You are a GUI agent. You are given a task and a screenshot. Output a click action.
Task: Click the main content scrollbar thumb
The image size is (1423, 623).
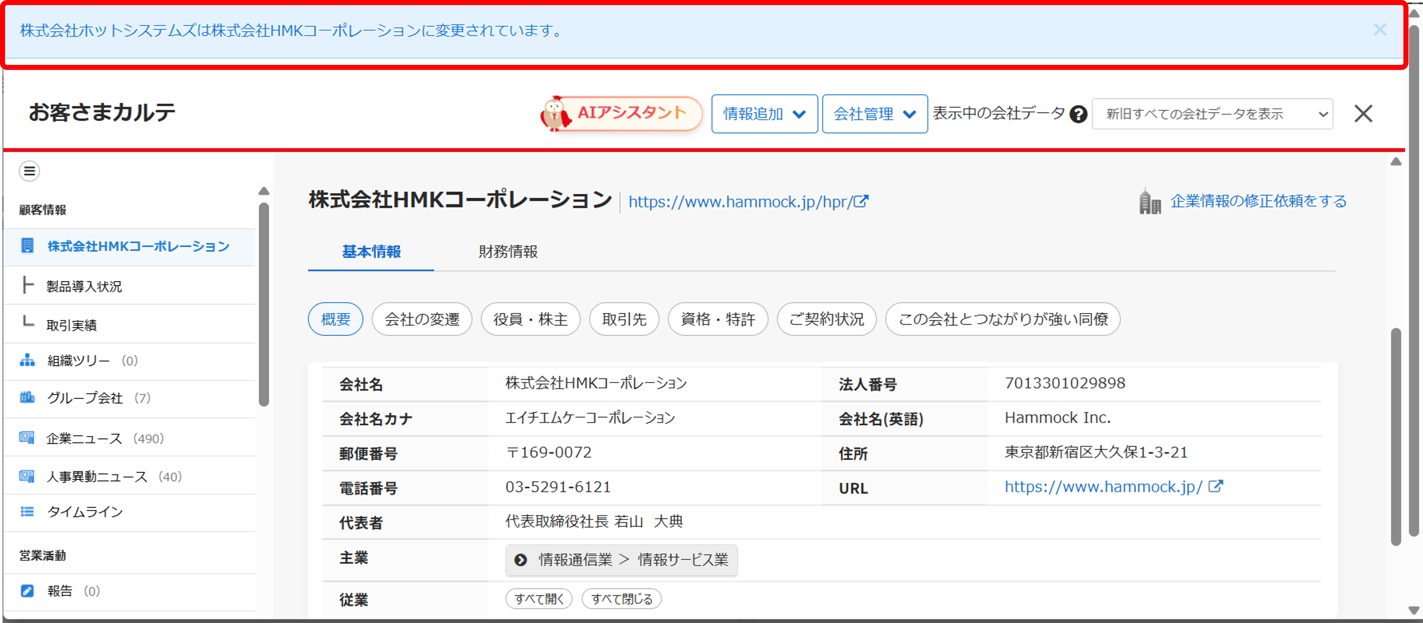tap(1396, 436)
